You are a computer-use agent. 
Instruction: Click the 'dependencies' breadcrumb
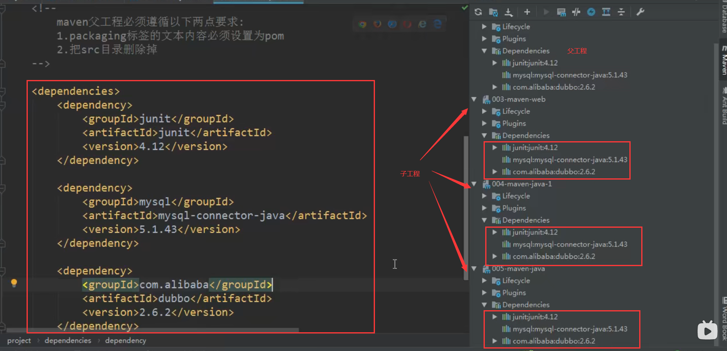(x=68, y=340)
